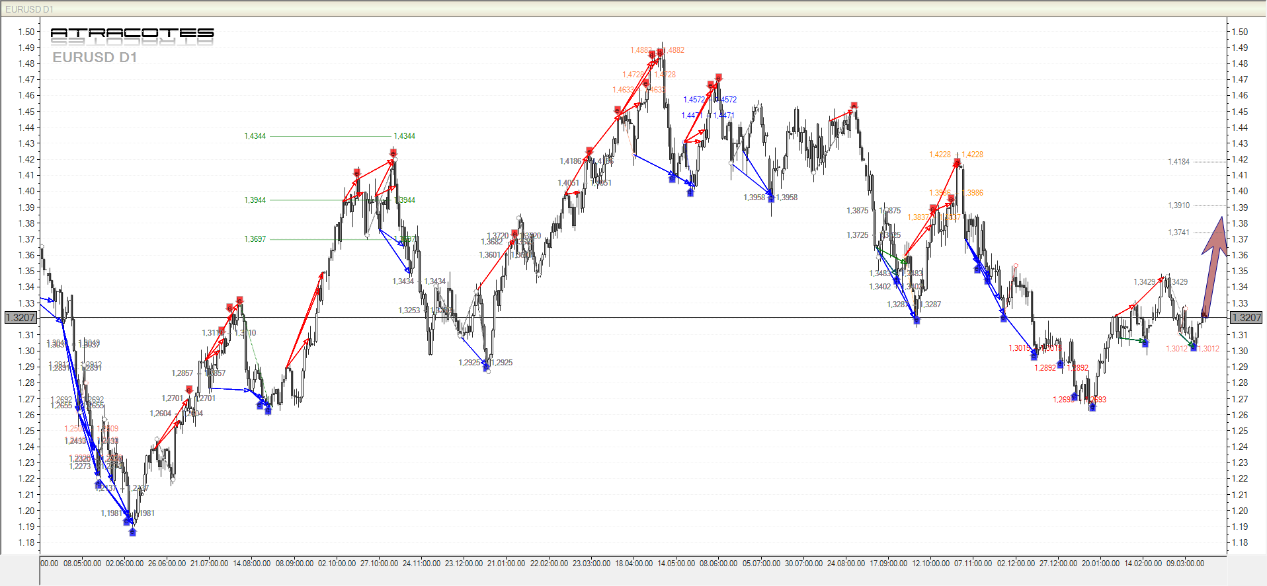Click the 05.07:00.00 date on time axis
Image resolution: width=1267 pixels, height=586 pixels.
point(762,564)
